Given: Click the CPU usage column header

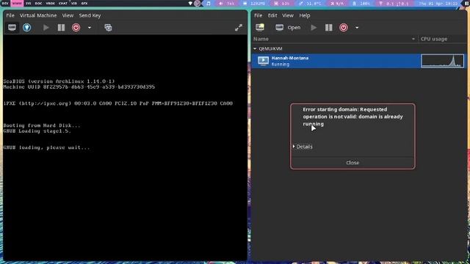Looking at the screenshot, I should click(443, 39).
